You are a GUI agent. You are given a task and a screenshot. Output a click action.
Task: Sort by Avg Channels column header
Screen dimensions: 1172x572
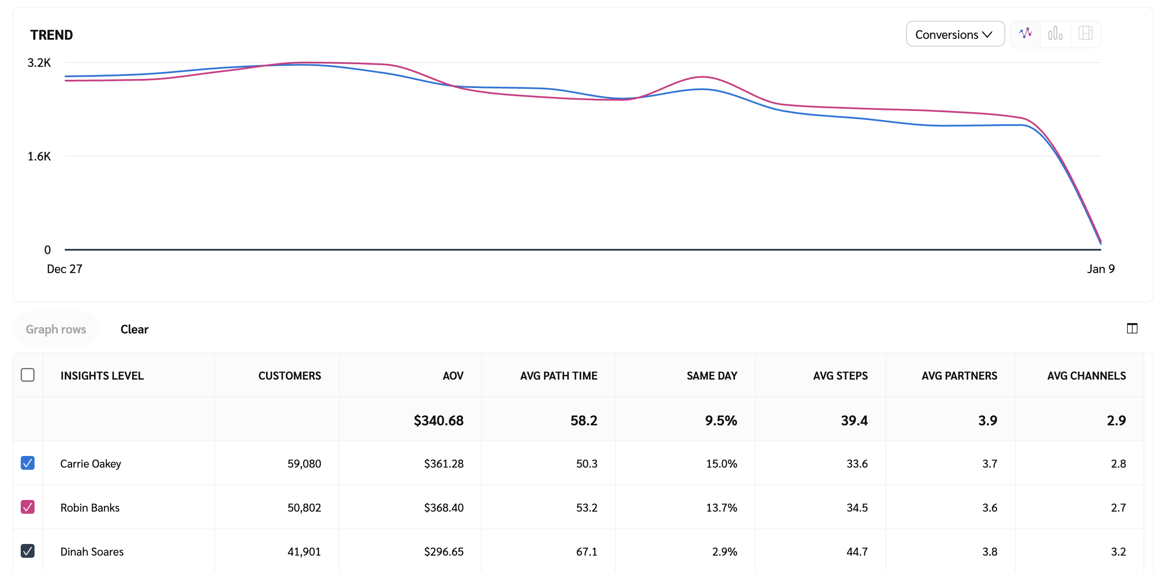click(x=1086, y=376)
